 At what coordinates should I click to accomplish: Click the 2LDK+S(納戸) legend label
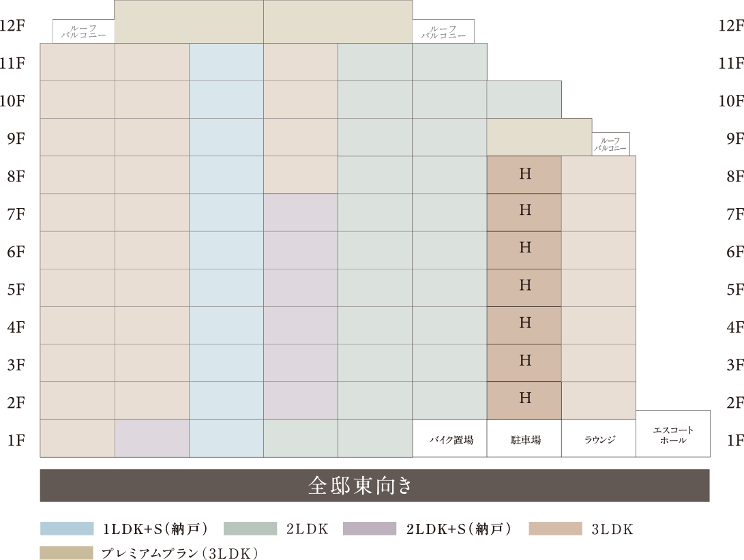459,529
